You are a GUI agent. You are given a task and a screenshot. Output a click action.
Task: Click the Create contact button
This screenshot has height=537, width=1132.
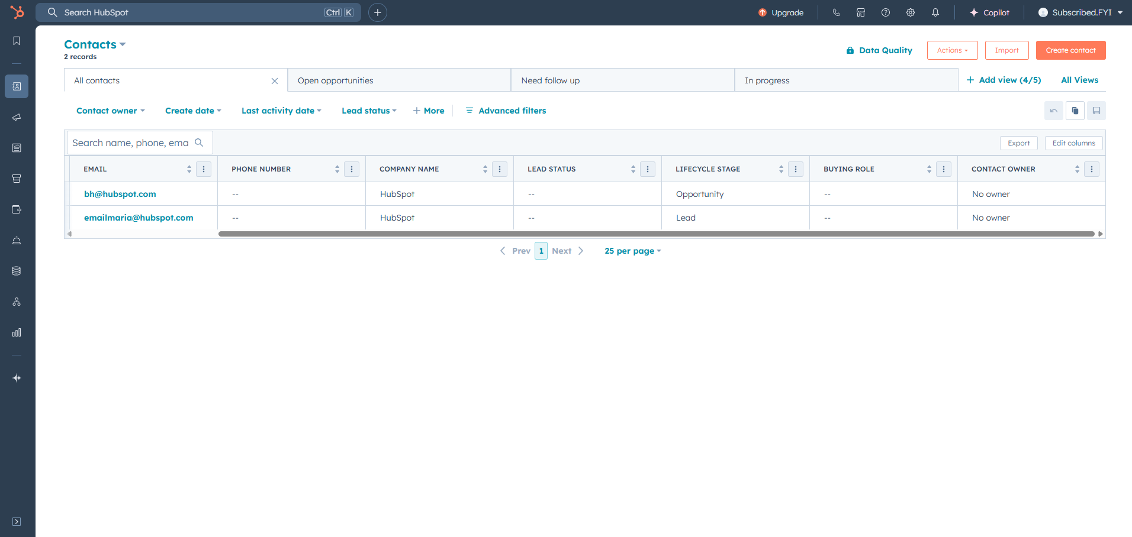tap(1070, 50)
